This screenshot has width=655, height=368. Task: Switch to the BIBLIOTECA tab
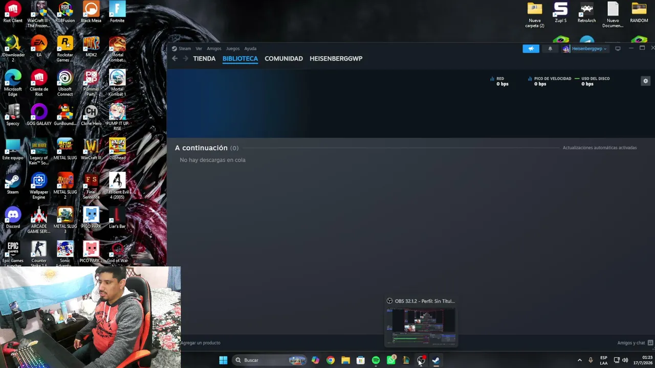tap(240, 58)
